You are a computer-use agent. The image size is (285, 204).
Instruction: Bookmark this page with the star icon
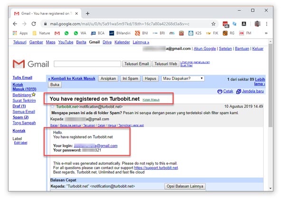[213, 24]
